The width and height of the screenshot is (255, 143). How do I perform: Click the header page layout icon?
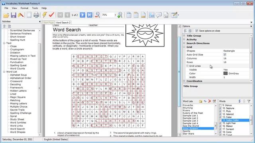tap(136, 15)
